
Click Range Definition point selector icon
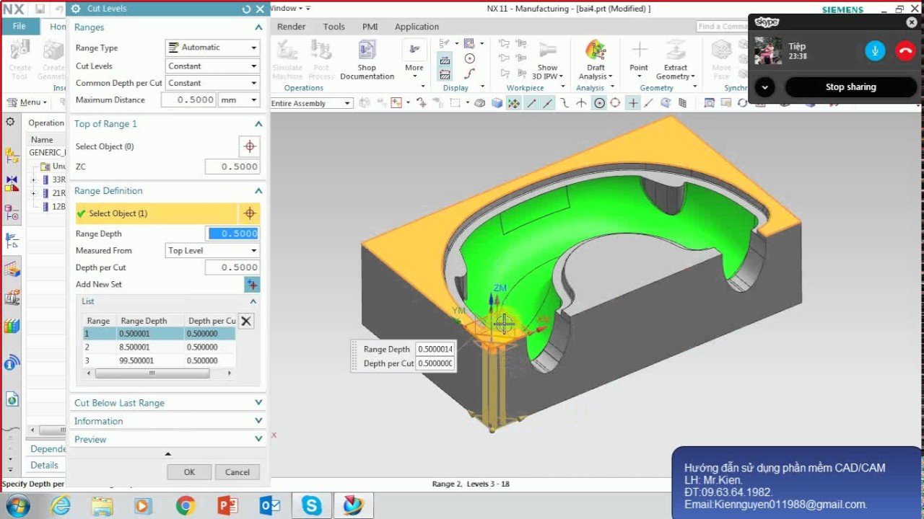pyautogui.click(x=250, y=213)
